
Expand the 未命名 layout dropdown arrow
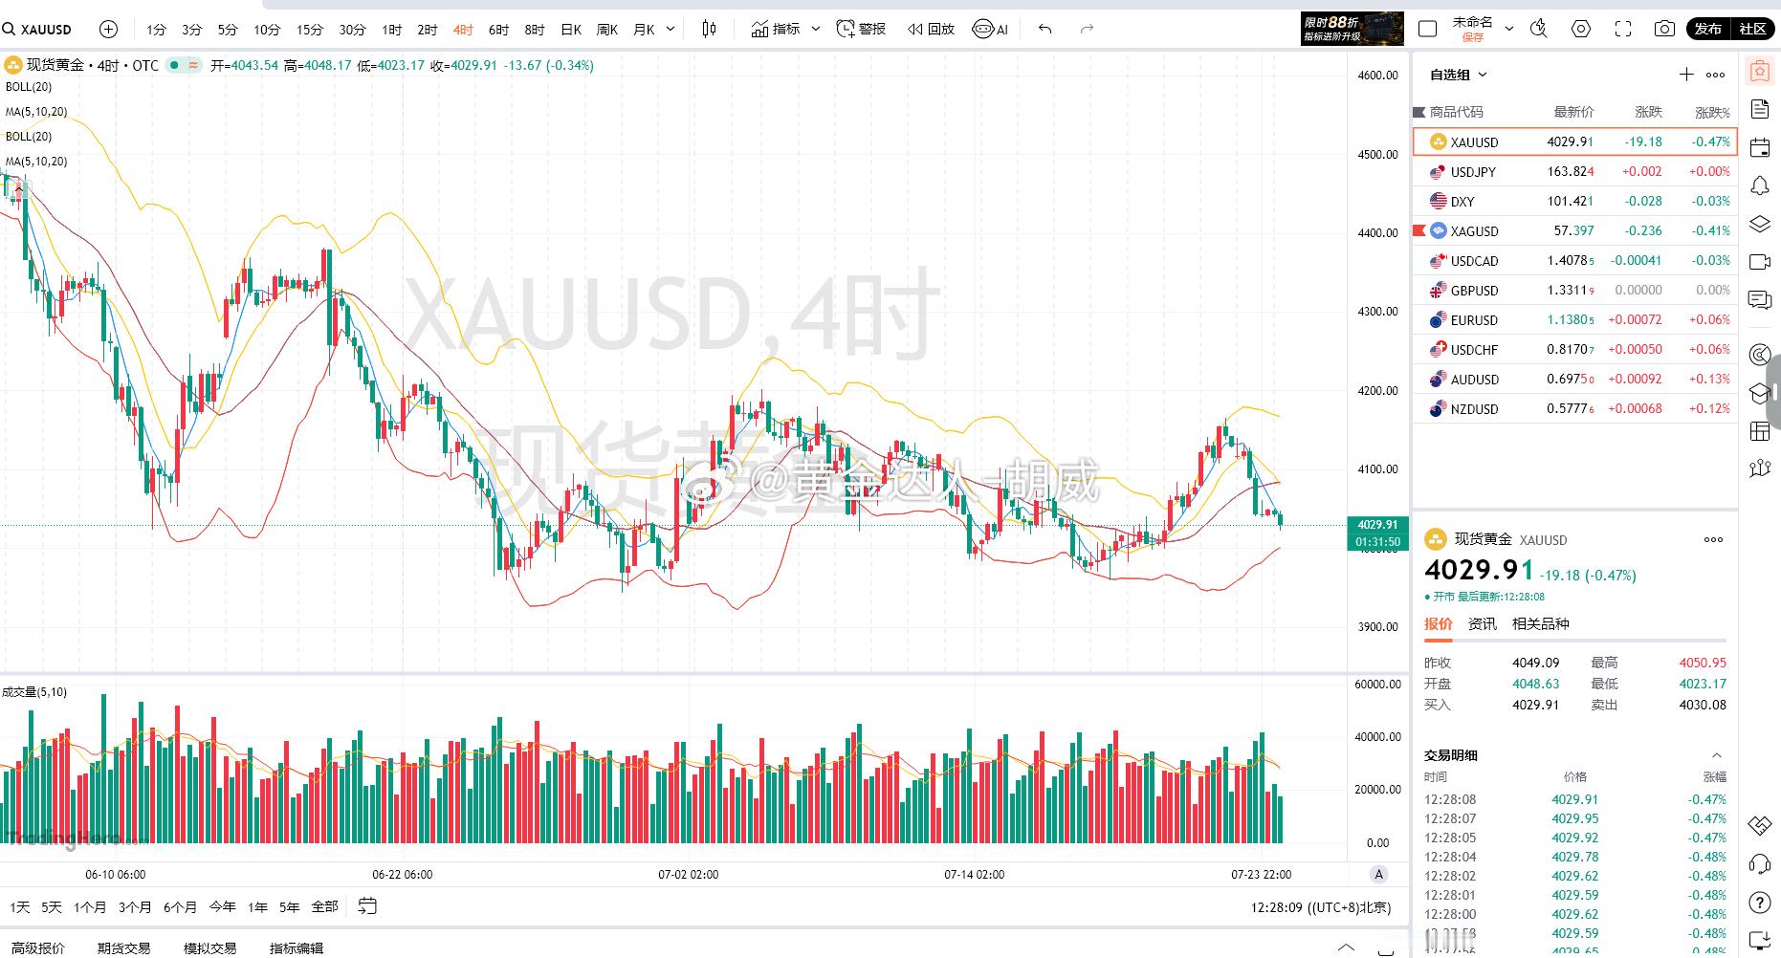pyautogui.click(x=1509, y=29)
